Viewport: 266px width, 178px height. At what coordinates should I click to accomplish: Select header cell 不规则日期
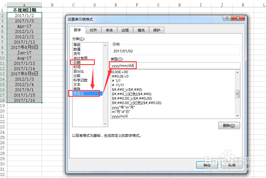pyautogui.click(x=24, y=10)
